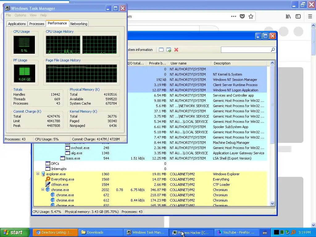Open the Help menu in Task Manager
Viewport: 316px width, 237px height.
click(43, 15)
